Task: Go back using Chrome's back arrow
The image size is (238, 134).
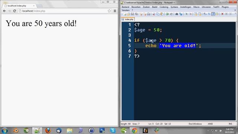Action: pos(4,11)
